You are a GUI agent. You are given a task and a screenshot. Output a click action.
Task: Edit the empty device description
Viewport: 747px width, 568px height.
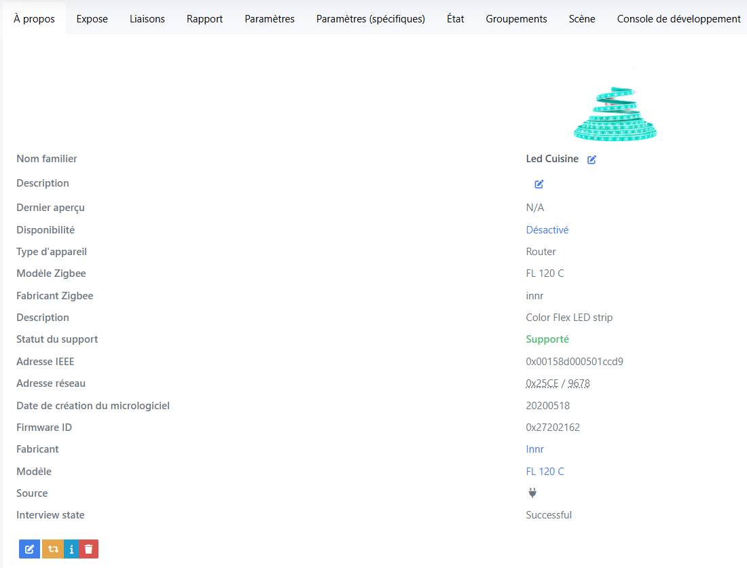pos(539,184)
